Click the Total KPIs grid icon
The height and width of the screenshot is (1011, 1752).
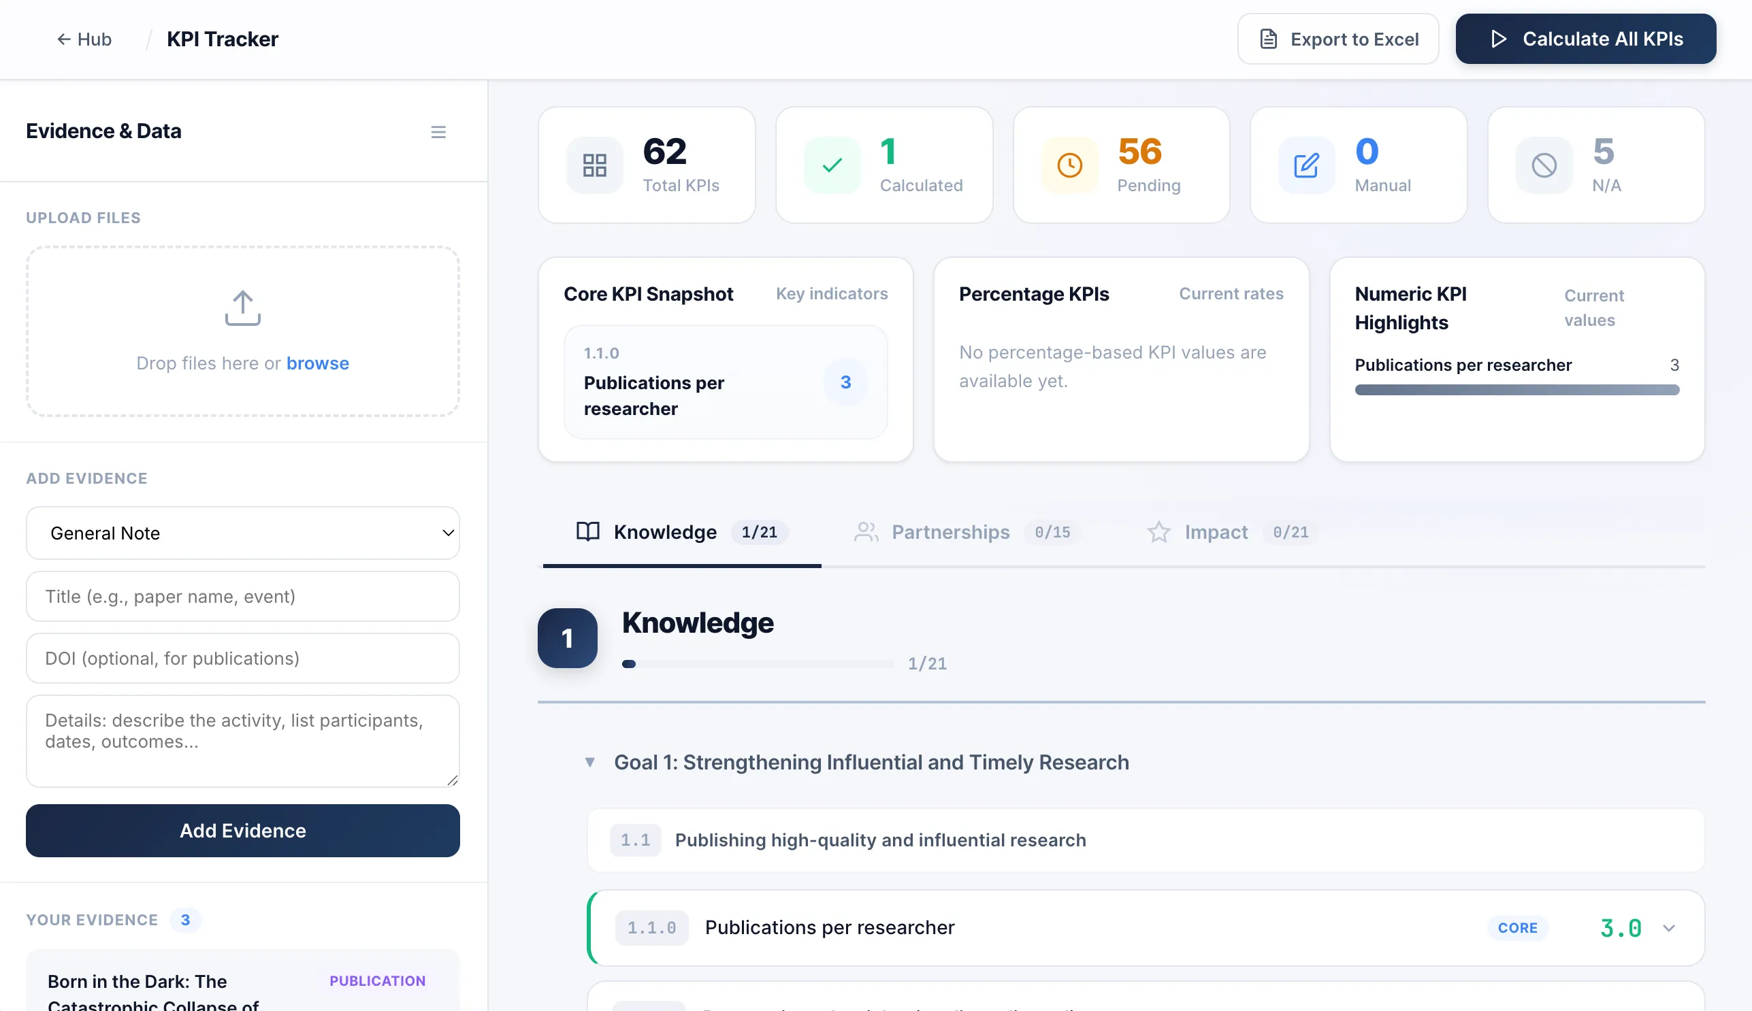click(594, 165)
